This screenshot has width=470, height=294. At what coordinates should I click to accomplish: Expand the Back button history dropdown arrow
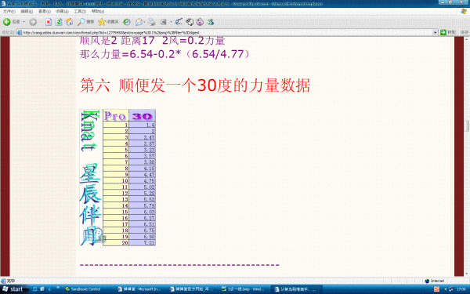point(24,22)
